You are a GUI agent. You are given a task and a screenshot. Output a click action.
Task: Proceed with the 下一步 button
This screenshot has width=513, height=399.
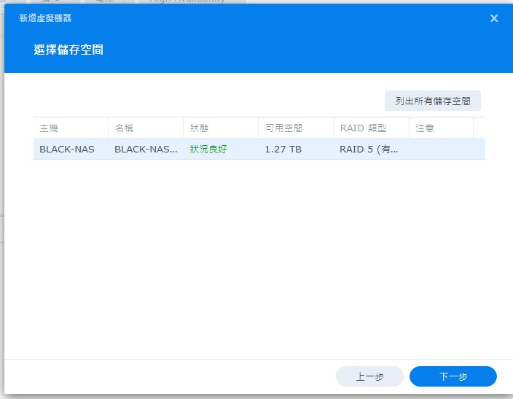click(x=453, y=376)
